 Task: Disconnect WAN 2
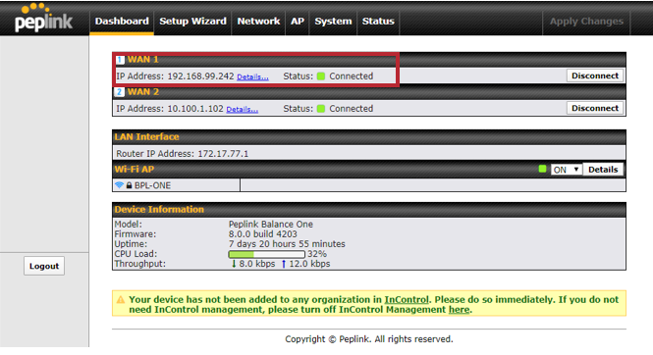click(x=595, y=108)
